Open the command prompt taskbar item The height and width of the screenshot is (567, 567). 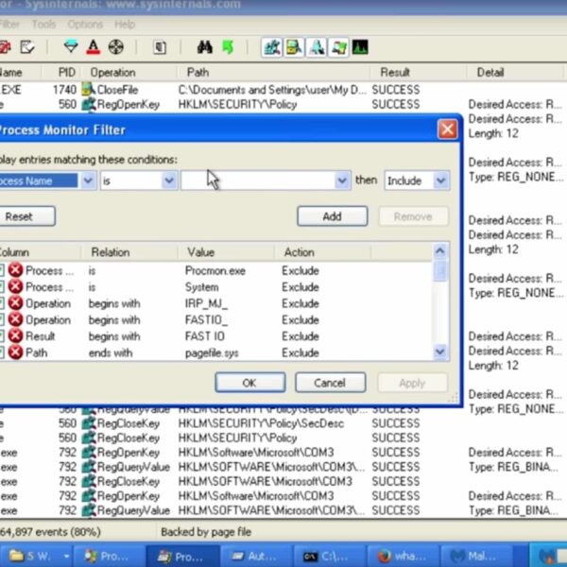tap(328, 557)
